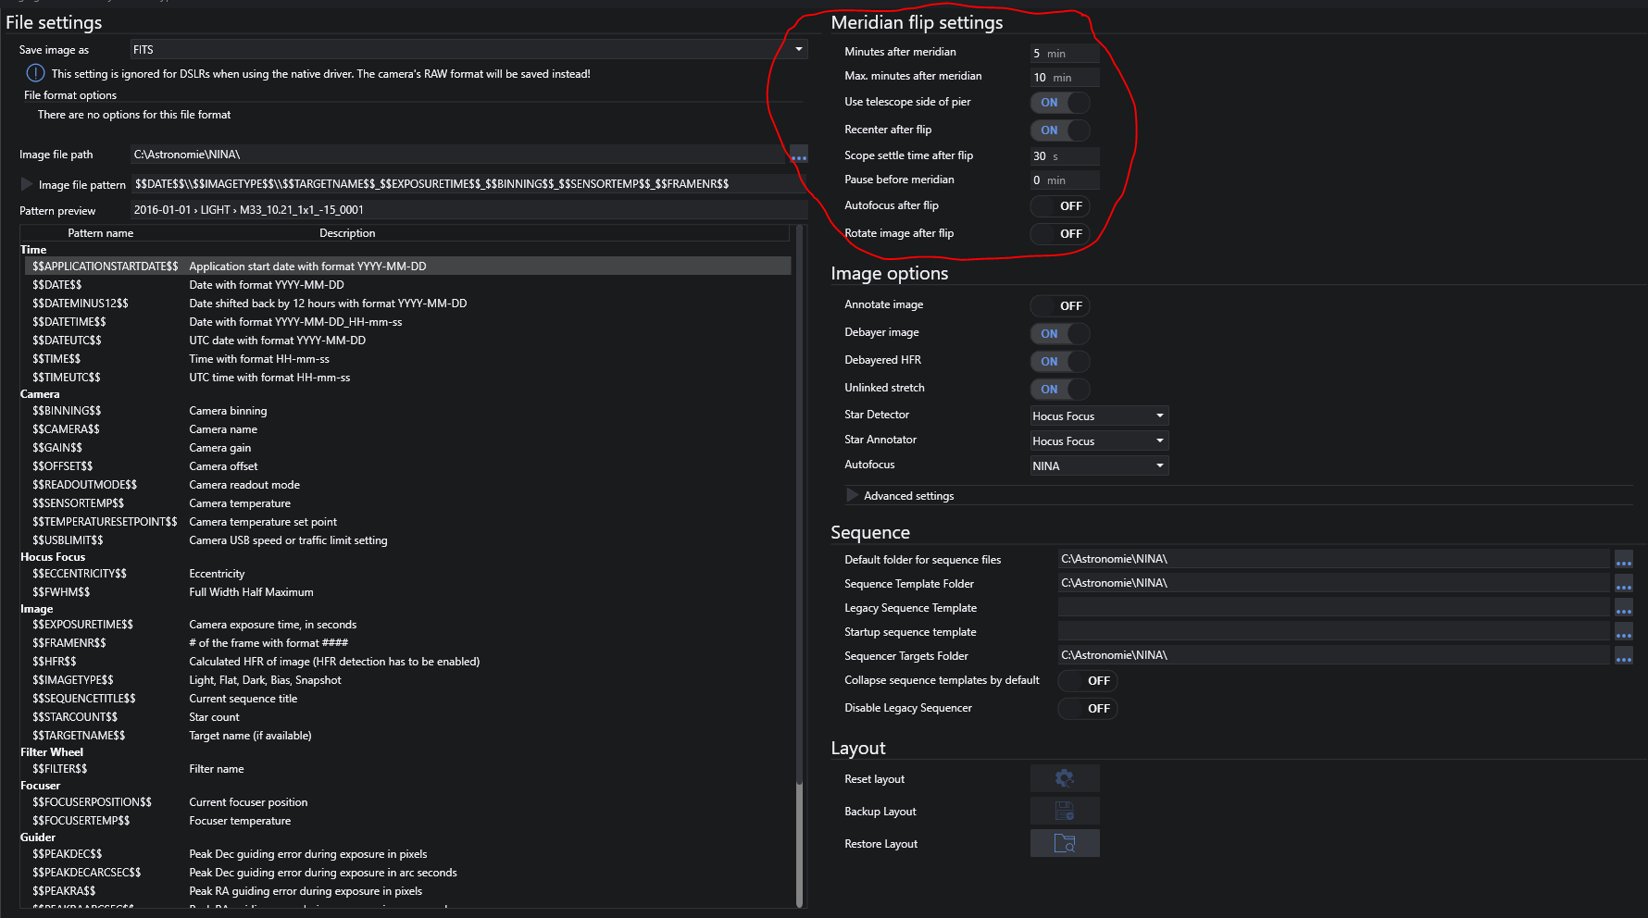Viewport: 1648px width, 918px height.
Task: Click the info icon about DSLR setting
Action: click(35, 73)
